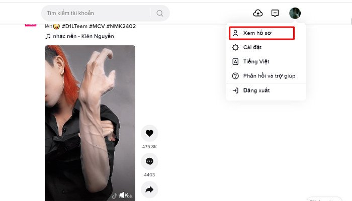Click the person icon beside Xem hồ sơ
352x201 pixels.
[x=235, y=33]
